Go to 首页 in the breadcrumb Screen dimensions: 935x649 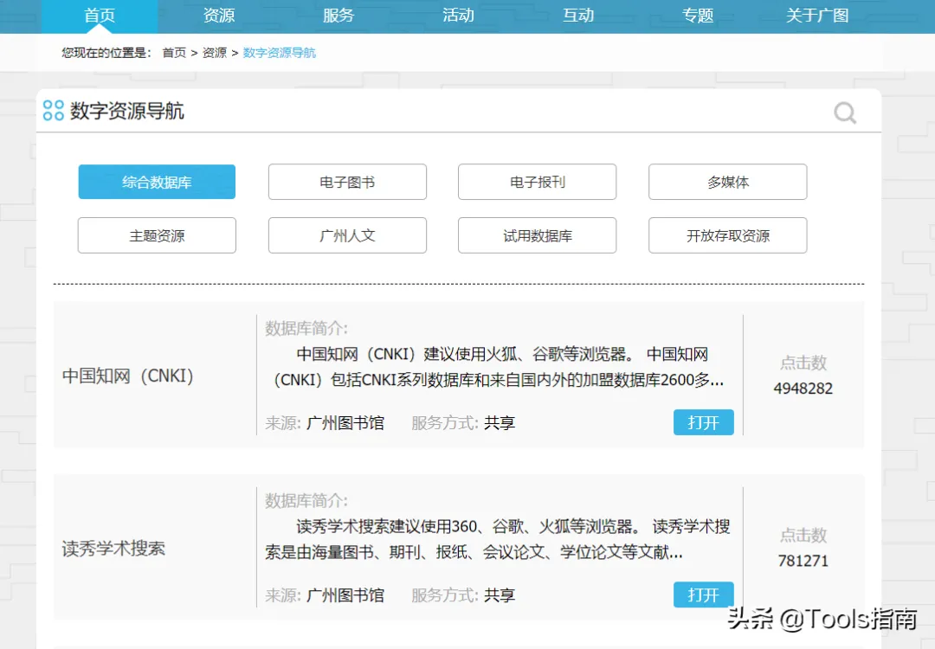click(174, 53)
